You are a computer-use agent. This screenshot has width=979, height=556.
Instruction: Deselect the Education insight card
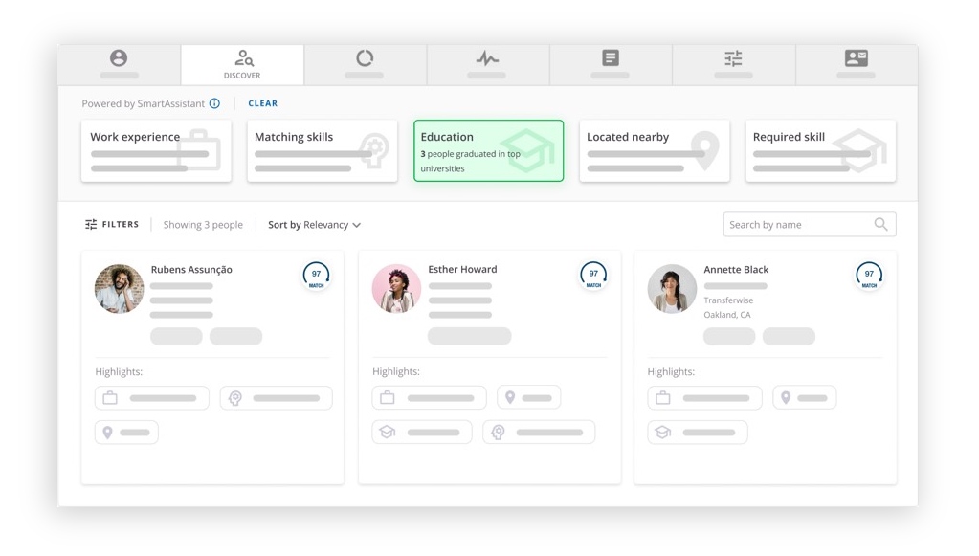(x=488, y=151)
